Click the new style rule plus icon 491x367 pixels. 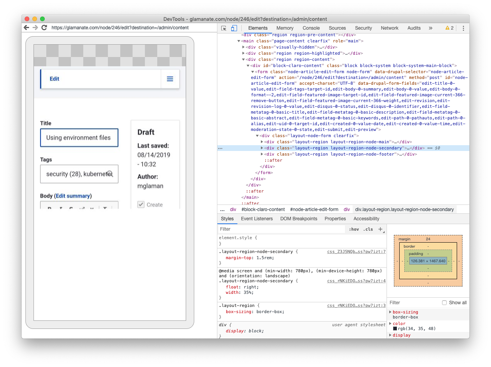point(380,229)
